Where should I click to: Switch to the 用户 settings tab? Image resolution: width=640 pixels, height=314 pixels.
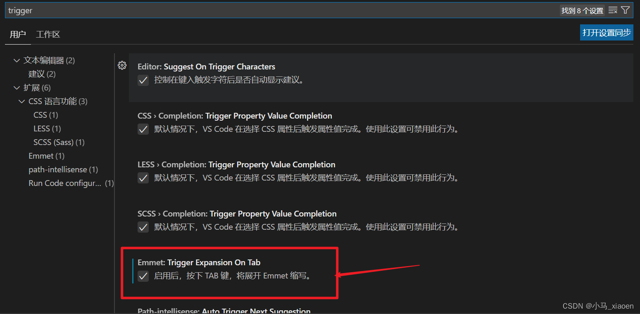[18, 35]
